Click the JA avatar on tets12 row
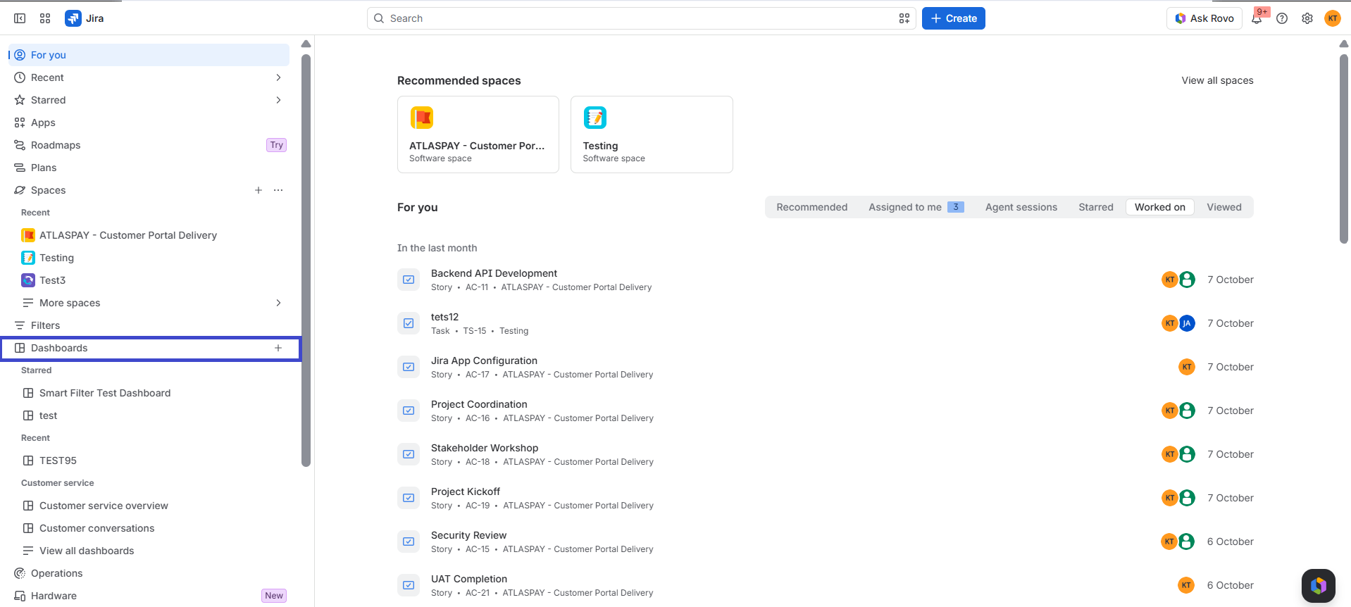 [1187, 323]
